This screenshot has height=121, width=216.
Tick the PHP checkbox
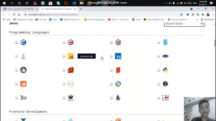159,56
